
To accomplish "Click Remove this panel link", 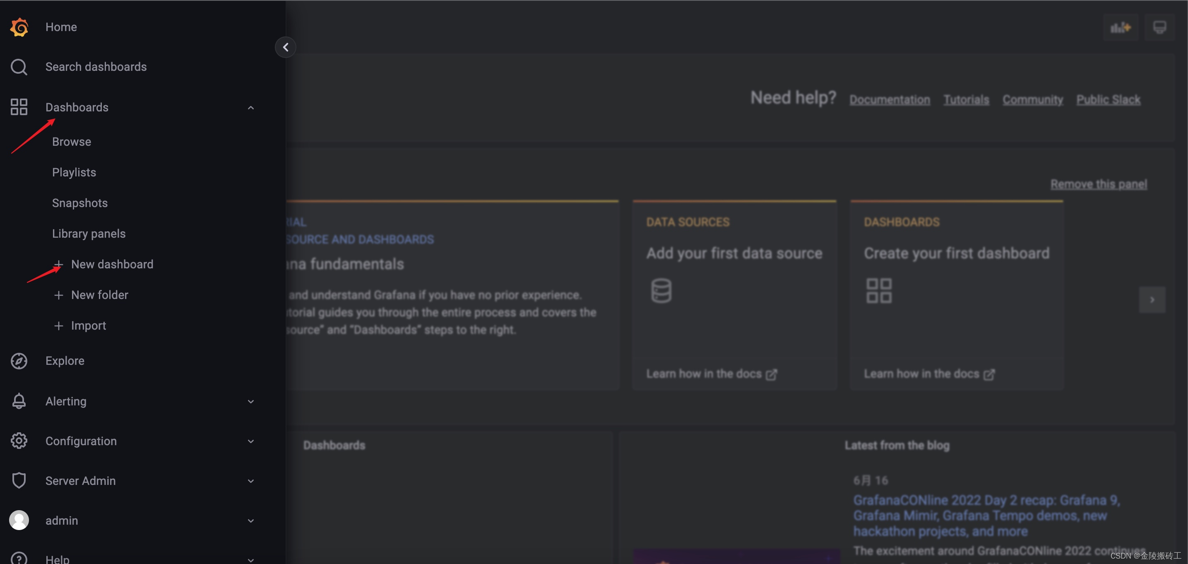I will 1098,184.
